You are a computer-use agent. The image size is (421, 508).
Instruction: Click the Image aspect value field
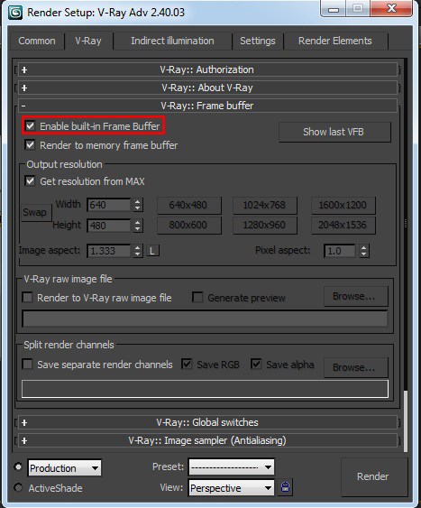[x=109, y=251]
